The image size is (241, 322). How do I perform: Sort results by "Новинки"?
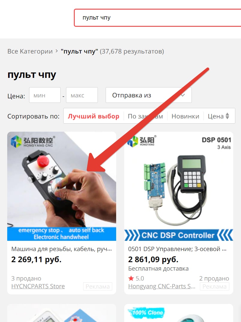click(185, 116)
